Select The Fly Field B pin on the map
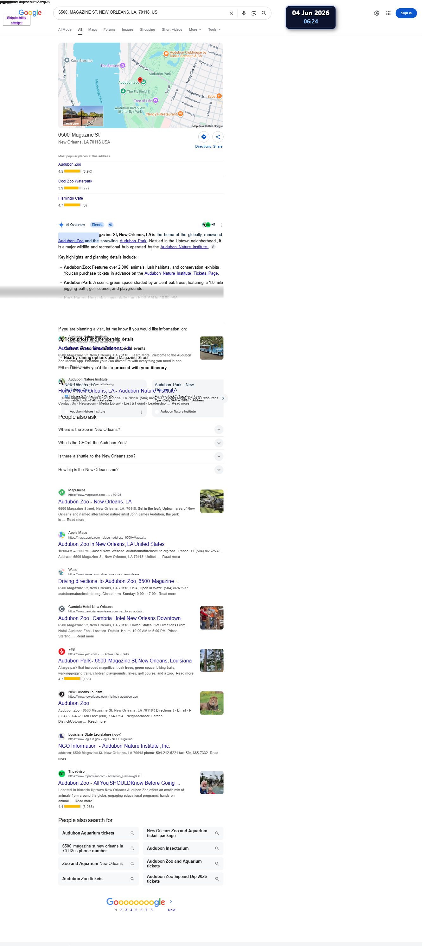The width and height of the screenshot is (427, 946). click(x=124, y=92)
